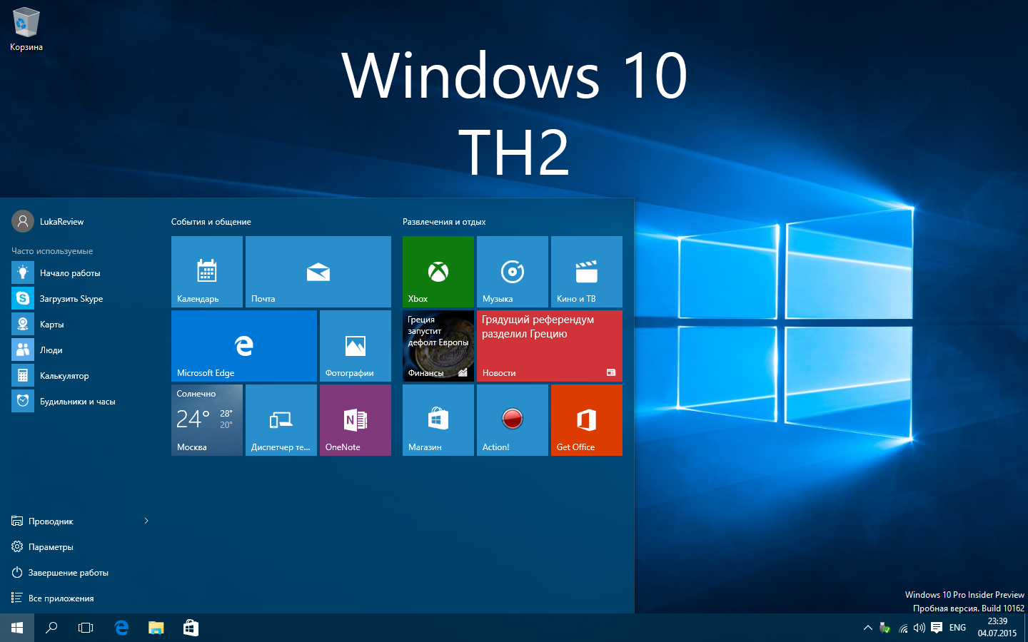Open the News tile (Новости)
1028x642 pixels.
(550, 346)
